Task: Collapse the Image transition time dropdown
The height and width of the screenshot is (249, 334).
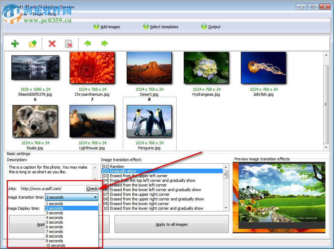Action: click(95, 197)
